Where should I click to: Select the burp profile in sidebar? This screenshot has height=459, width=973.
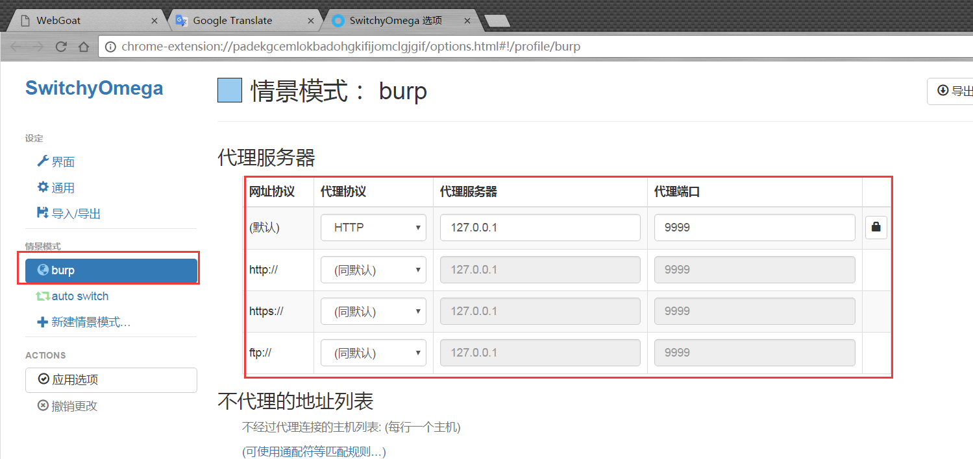pyautogui.click(x=111, y=270)
